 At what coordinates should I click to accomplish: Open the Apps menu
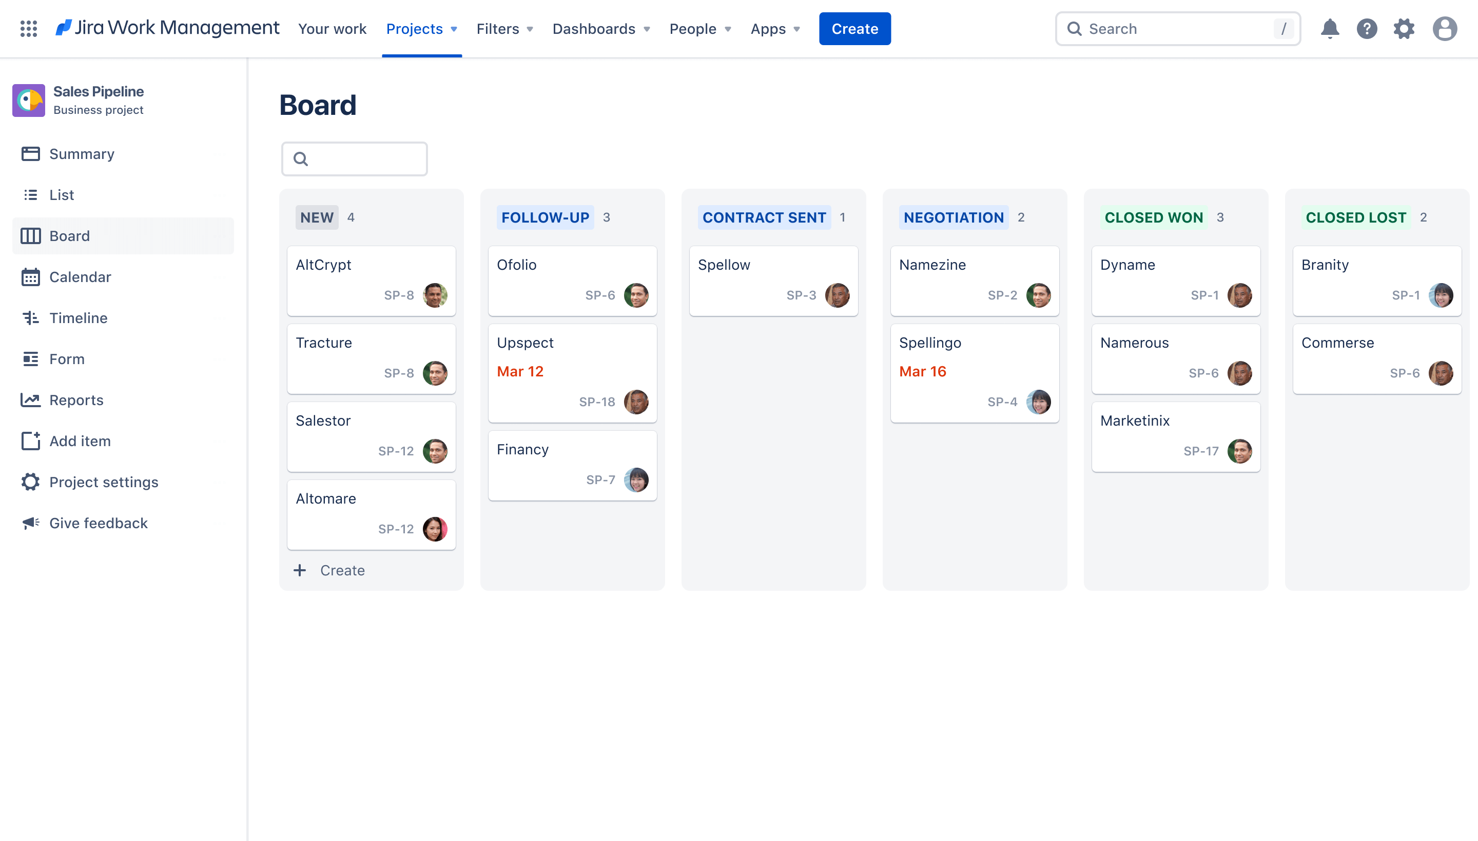[x=774, y=28]
